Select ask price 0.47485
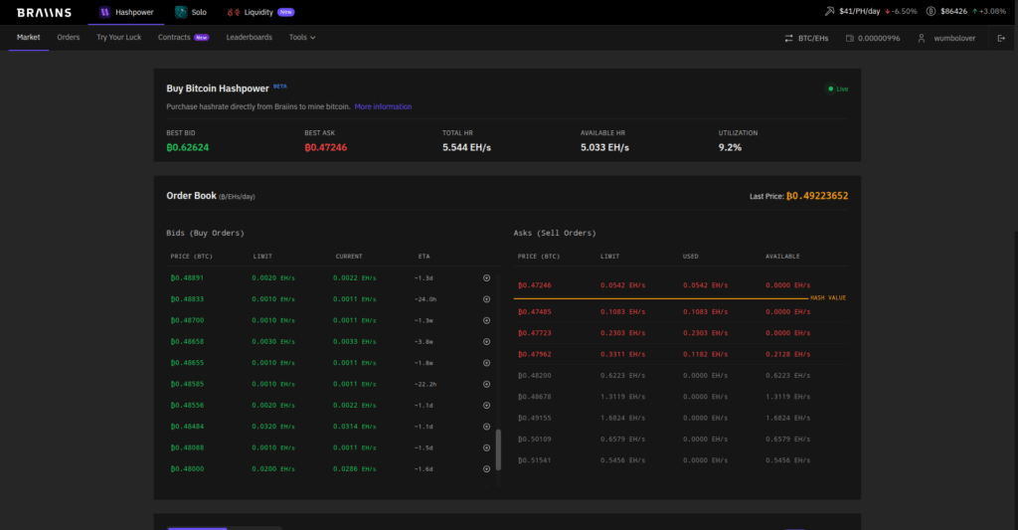The width and height of the screenshot is (1018, 530). pyautogui.click(x=534, y=312)
